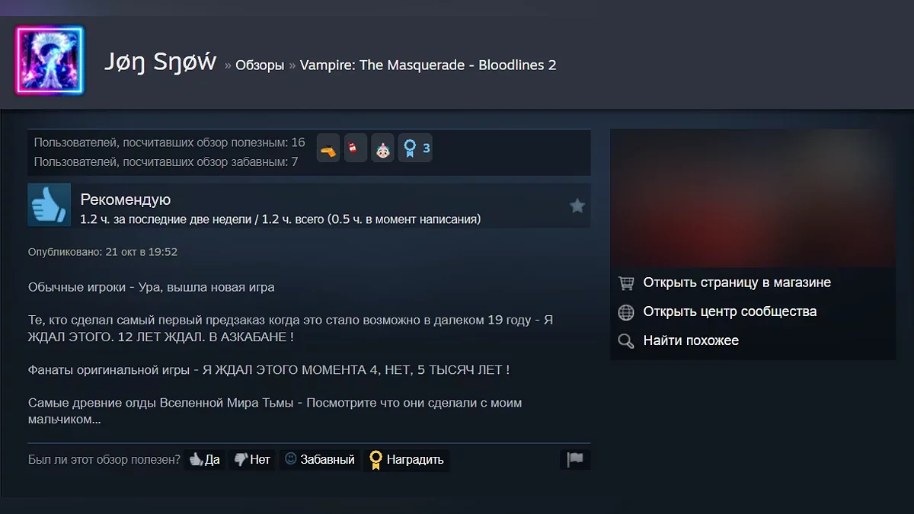This screenshot has width=914, height=514.
Task: Select Найти похожее
Action: pos(691,340)
